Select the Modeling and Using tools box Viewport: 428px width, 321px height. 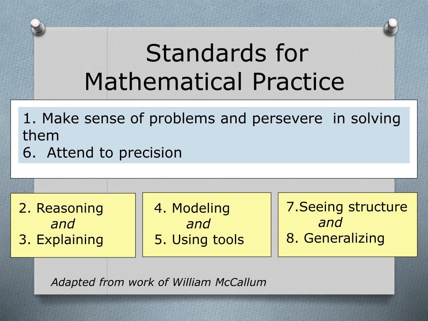[206, 224]
